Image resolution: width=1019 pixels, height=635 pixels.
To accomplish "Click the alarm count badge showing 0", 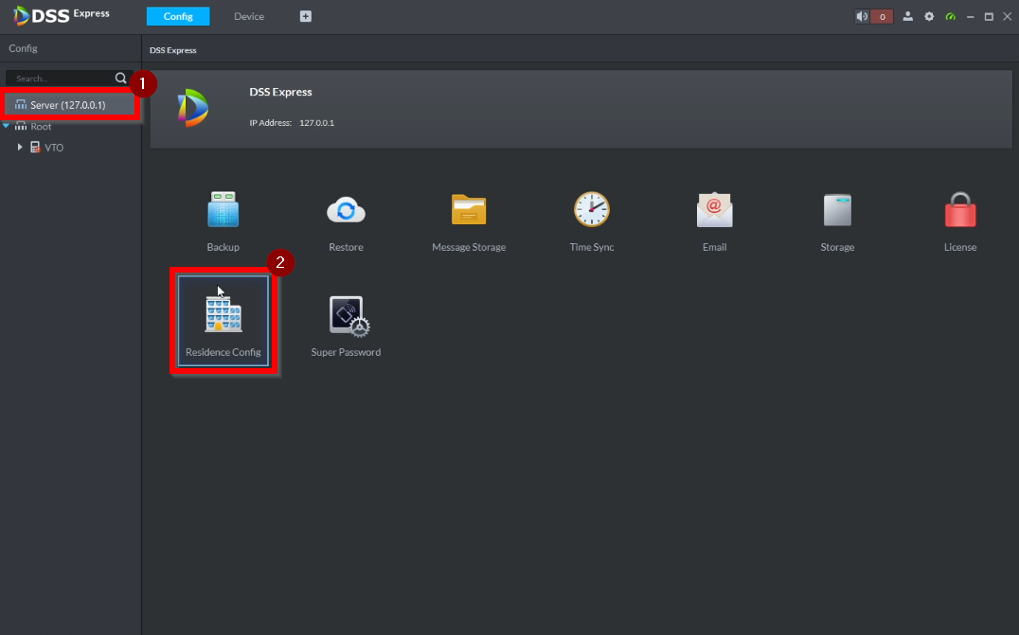I will point(882,17).
